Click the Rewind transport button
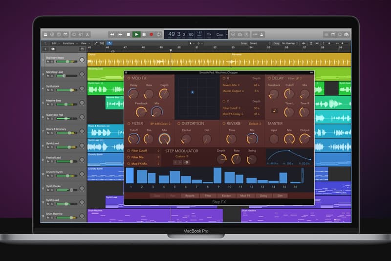 [112, 34]
